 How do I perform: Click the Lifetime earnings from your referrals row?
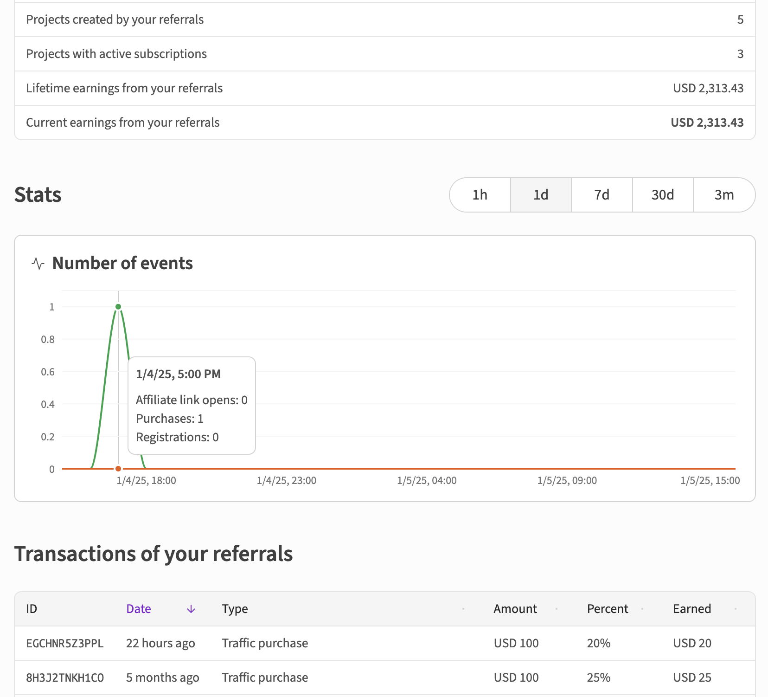(124, 88)
